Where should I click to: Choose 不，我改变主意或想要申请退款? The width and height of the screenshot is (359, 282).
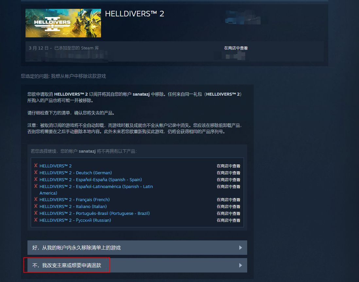click(137, 265)
